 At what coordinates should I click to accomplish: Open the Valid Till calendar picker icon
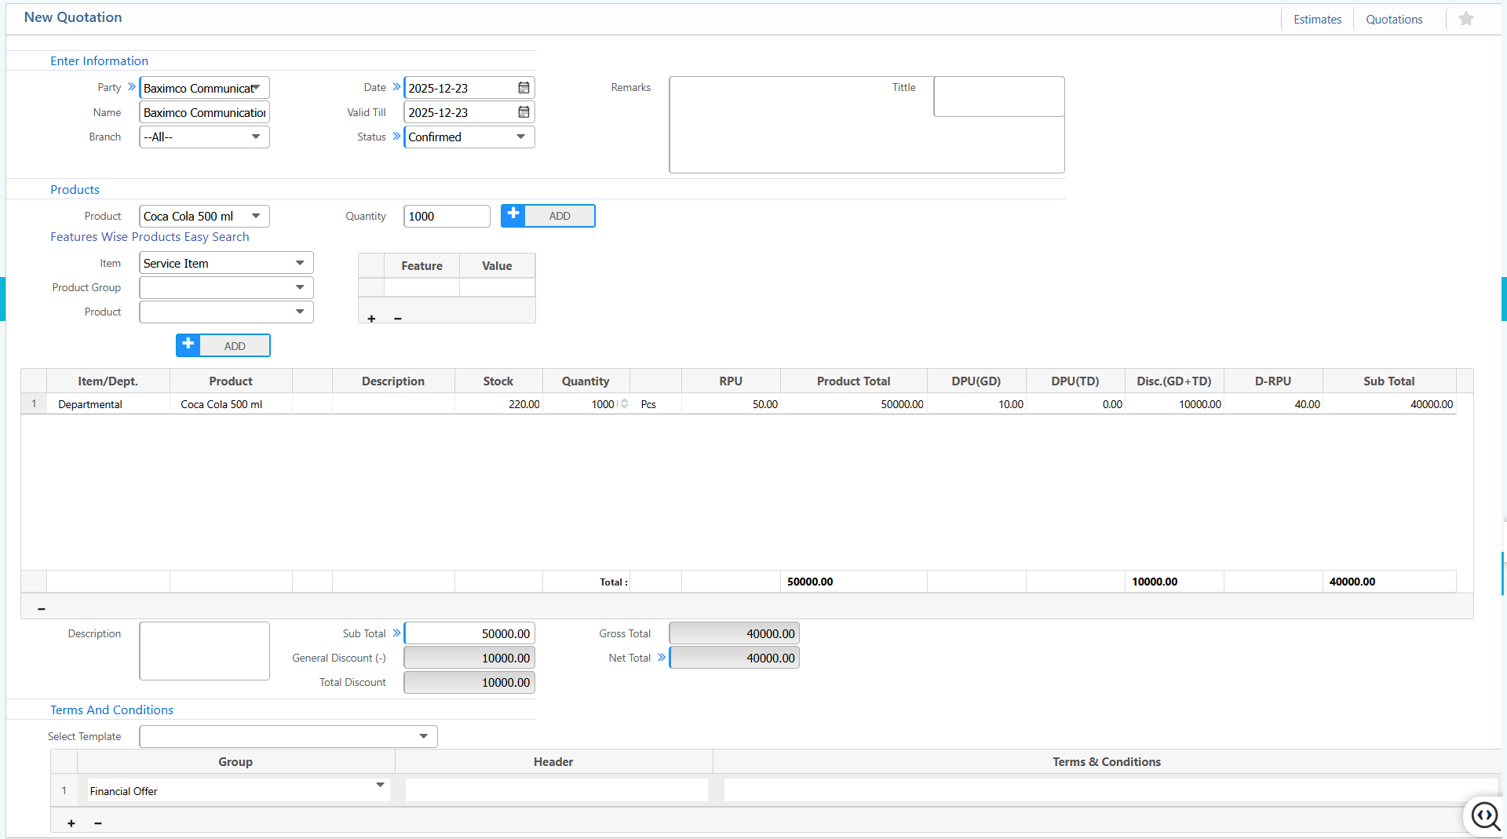pos(524,112)
